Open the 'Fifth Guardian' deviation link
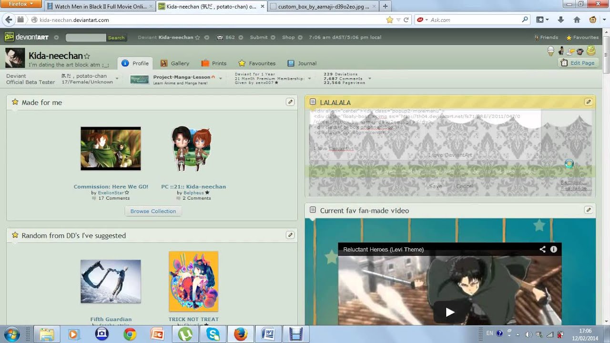 coord(111,319)
